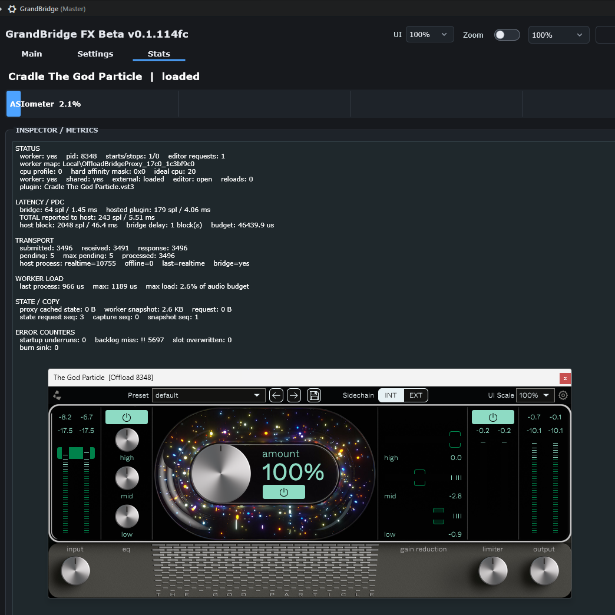
Task: Click 'host block: 2048 spl / 46.4 ms'
Action: [69, 225]
